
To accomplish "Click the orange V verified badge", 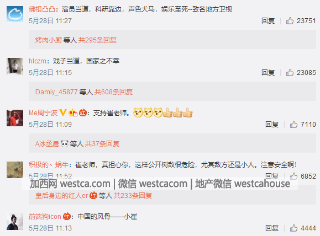I will click(x=63, y=112).
